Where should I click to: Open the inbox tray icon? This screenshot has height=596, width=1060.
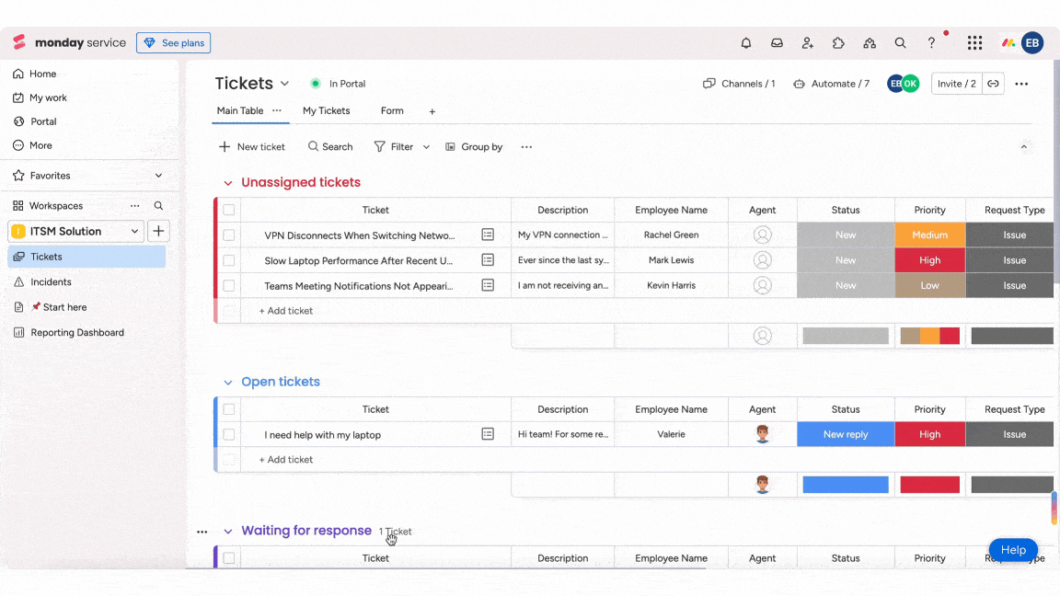coord(777,42)
